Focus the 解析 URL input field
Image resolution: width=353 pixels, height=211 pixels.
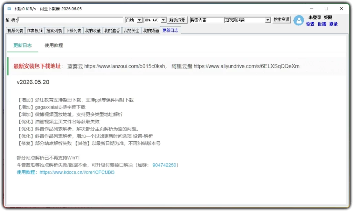tap(70, 20)
